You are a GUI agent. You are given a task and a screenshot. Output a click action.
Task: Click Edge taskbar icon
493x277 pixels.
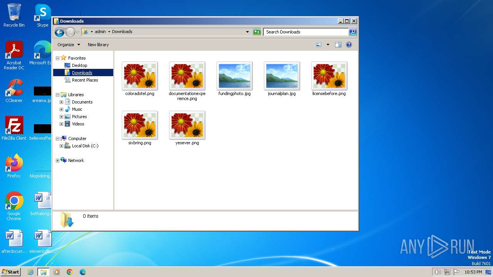tap(83, 272)
